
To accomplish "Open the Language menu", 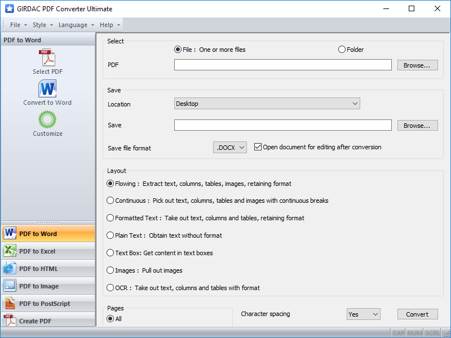I will 76,25.
